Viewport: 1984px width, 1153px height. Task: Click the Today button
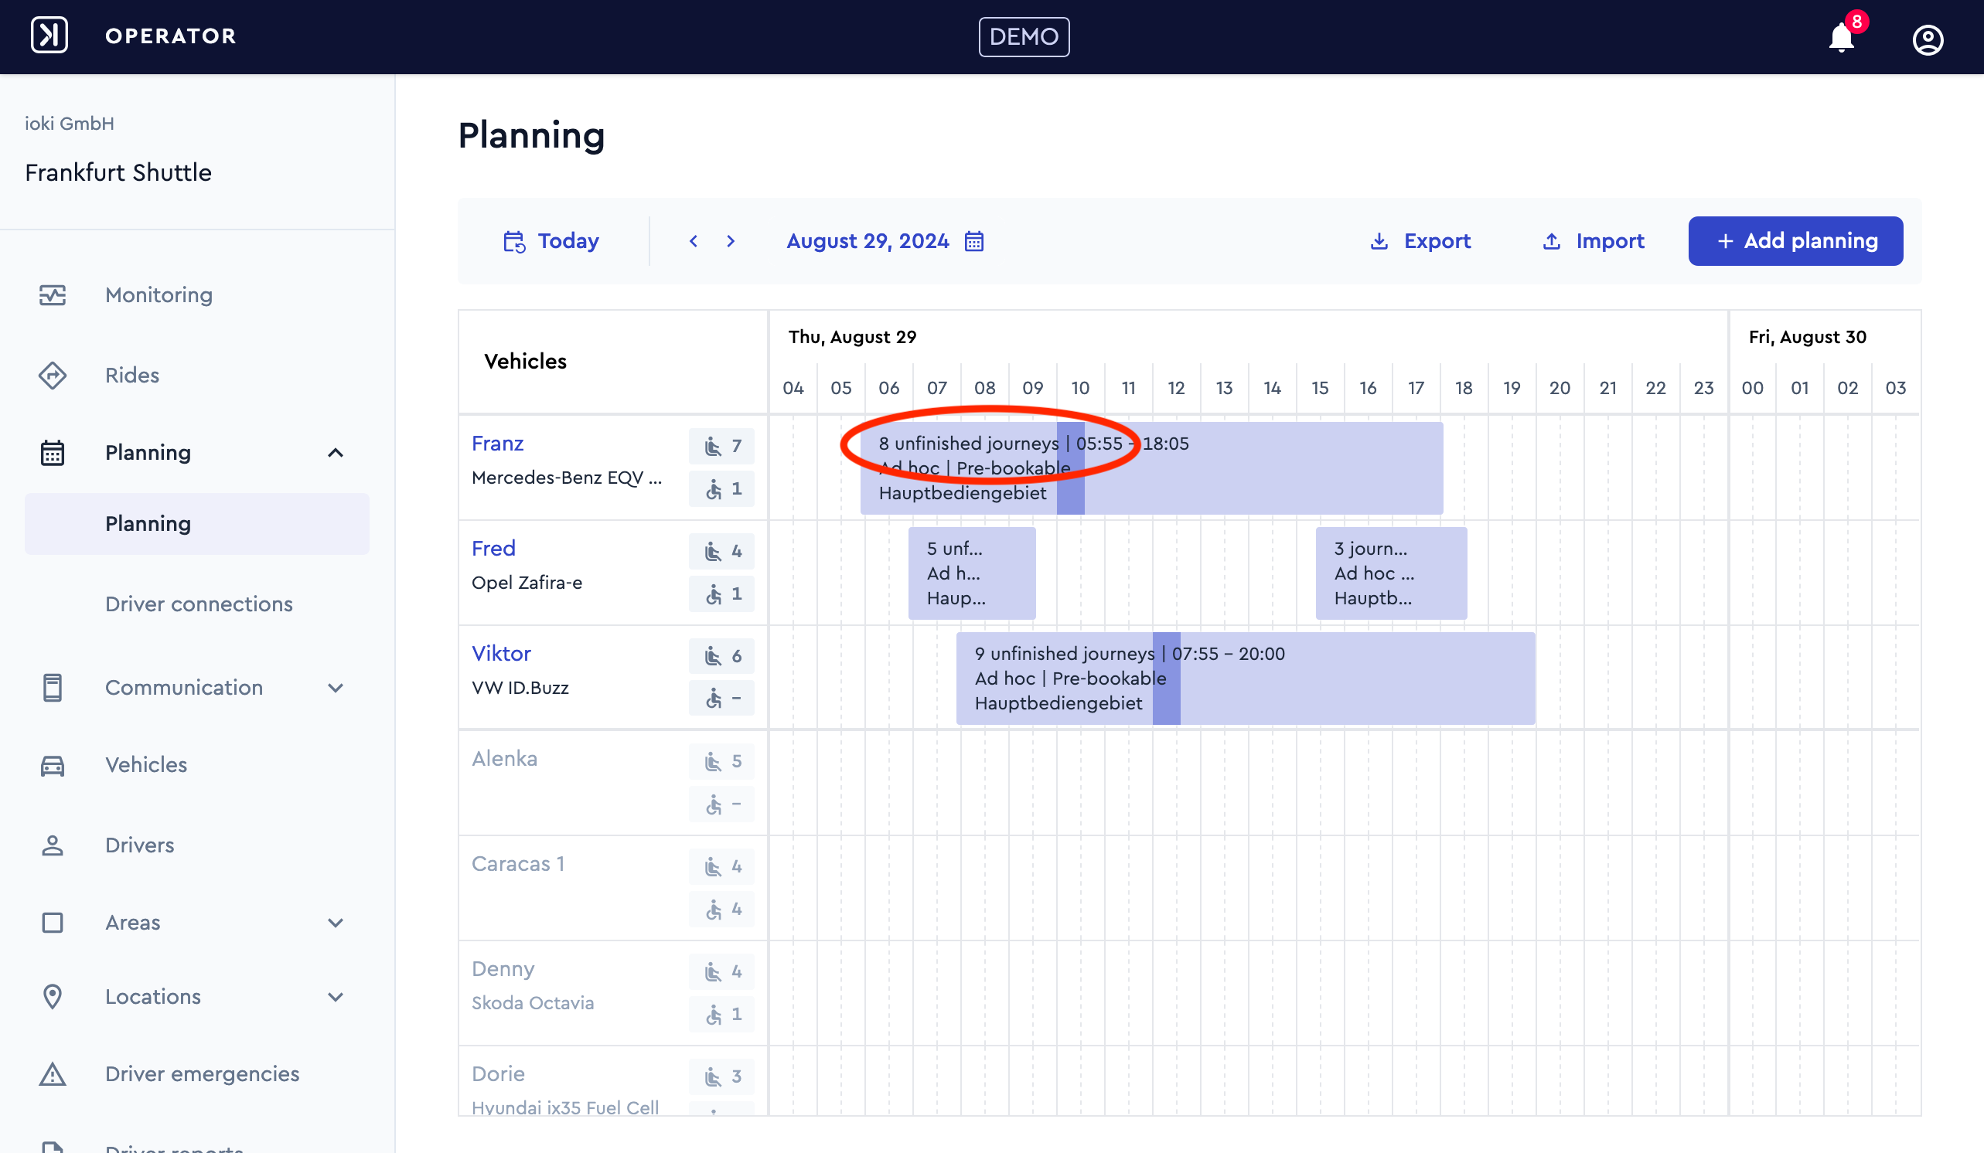click(x=551, y=241)
